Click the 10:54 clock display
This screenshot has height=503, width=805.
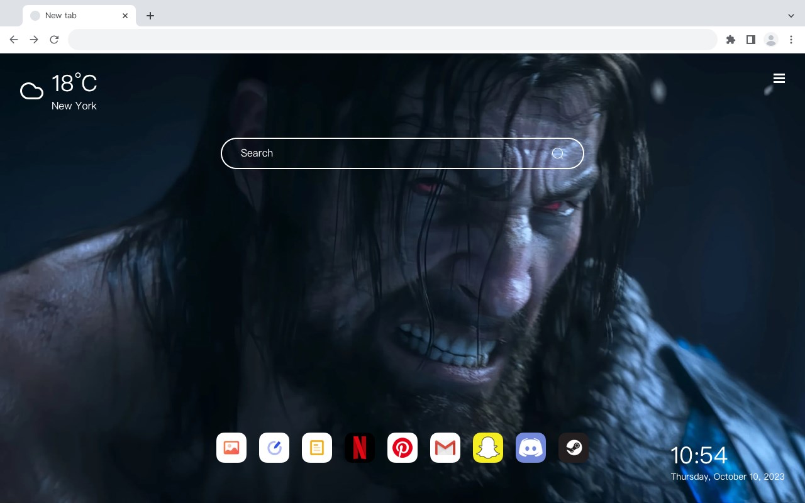coord(699,455)
